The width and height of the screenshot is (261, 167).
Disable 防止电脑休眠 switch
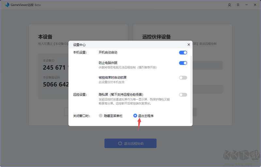[183, 63]
